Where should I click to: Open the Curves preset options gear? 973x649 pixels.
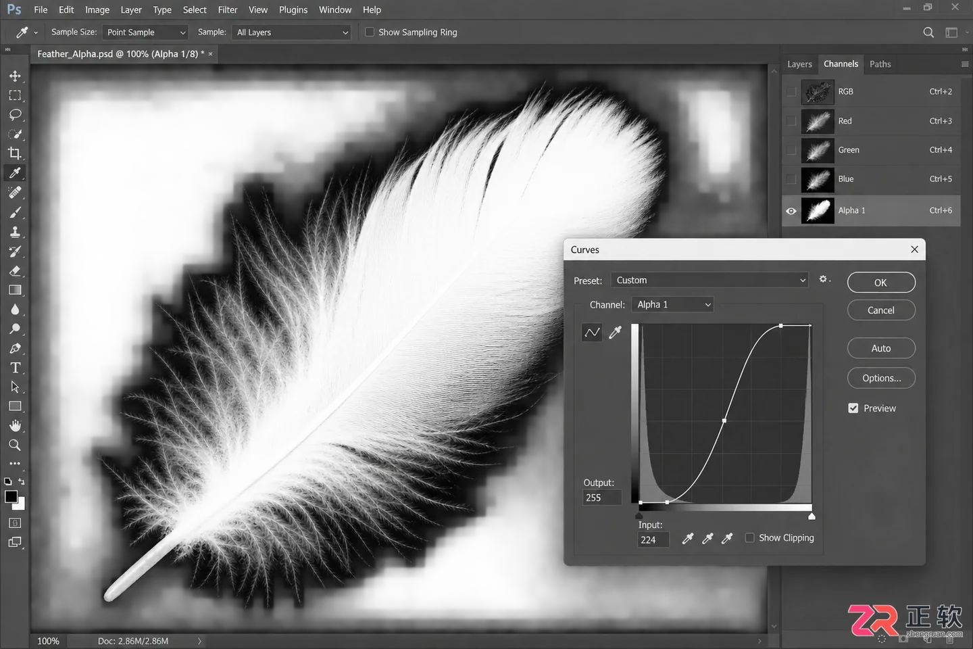point(824,279)
